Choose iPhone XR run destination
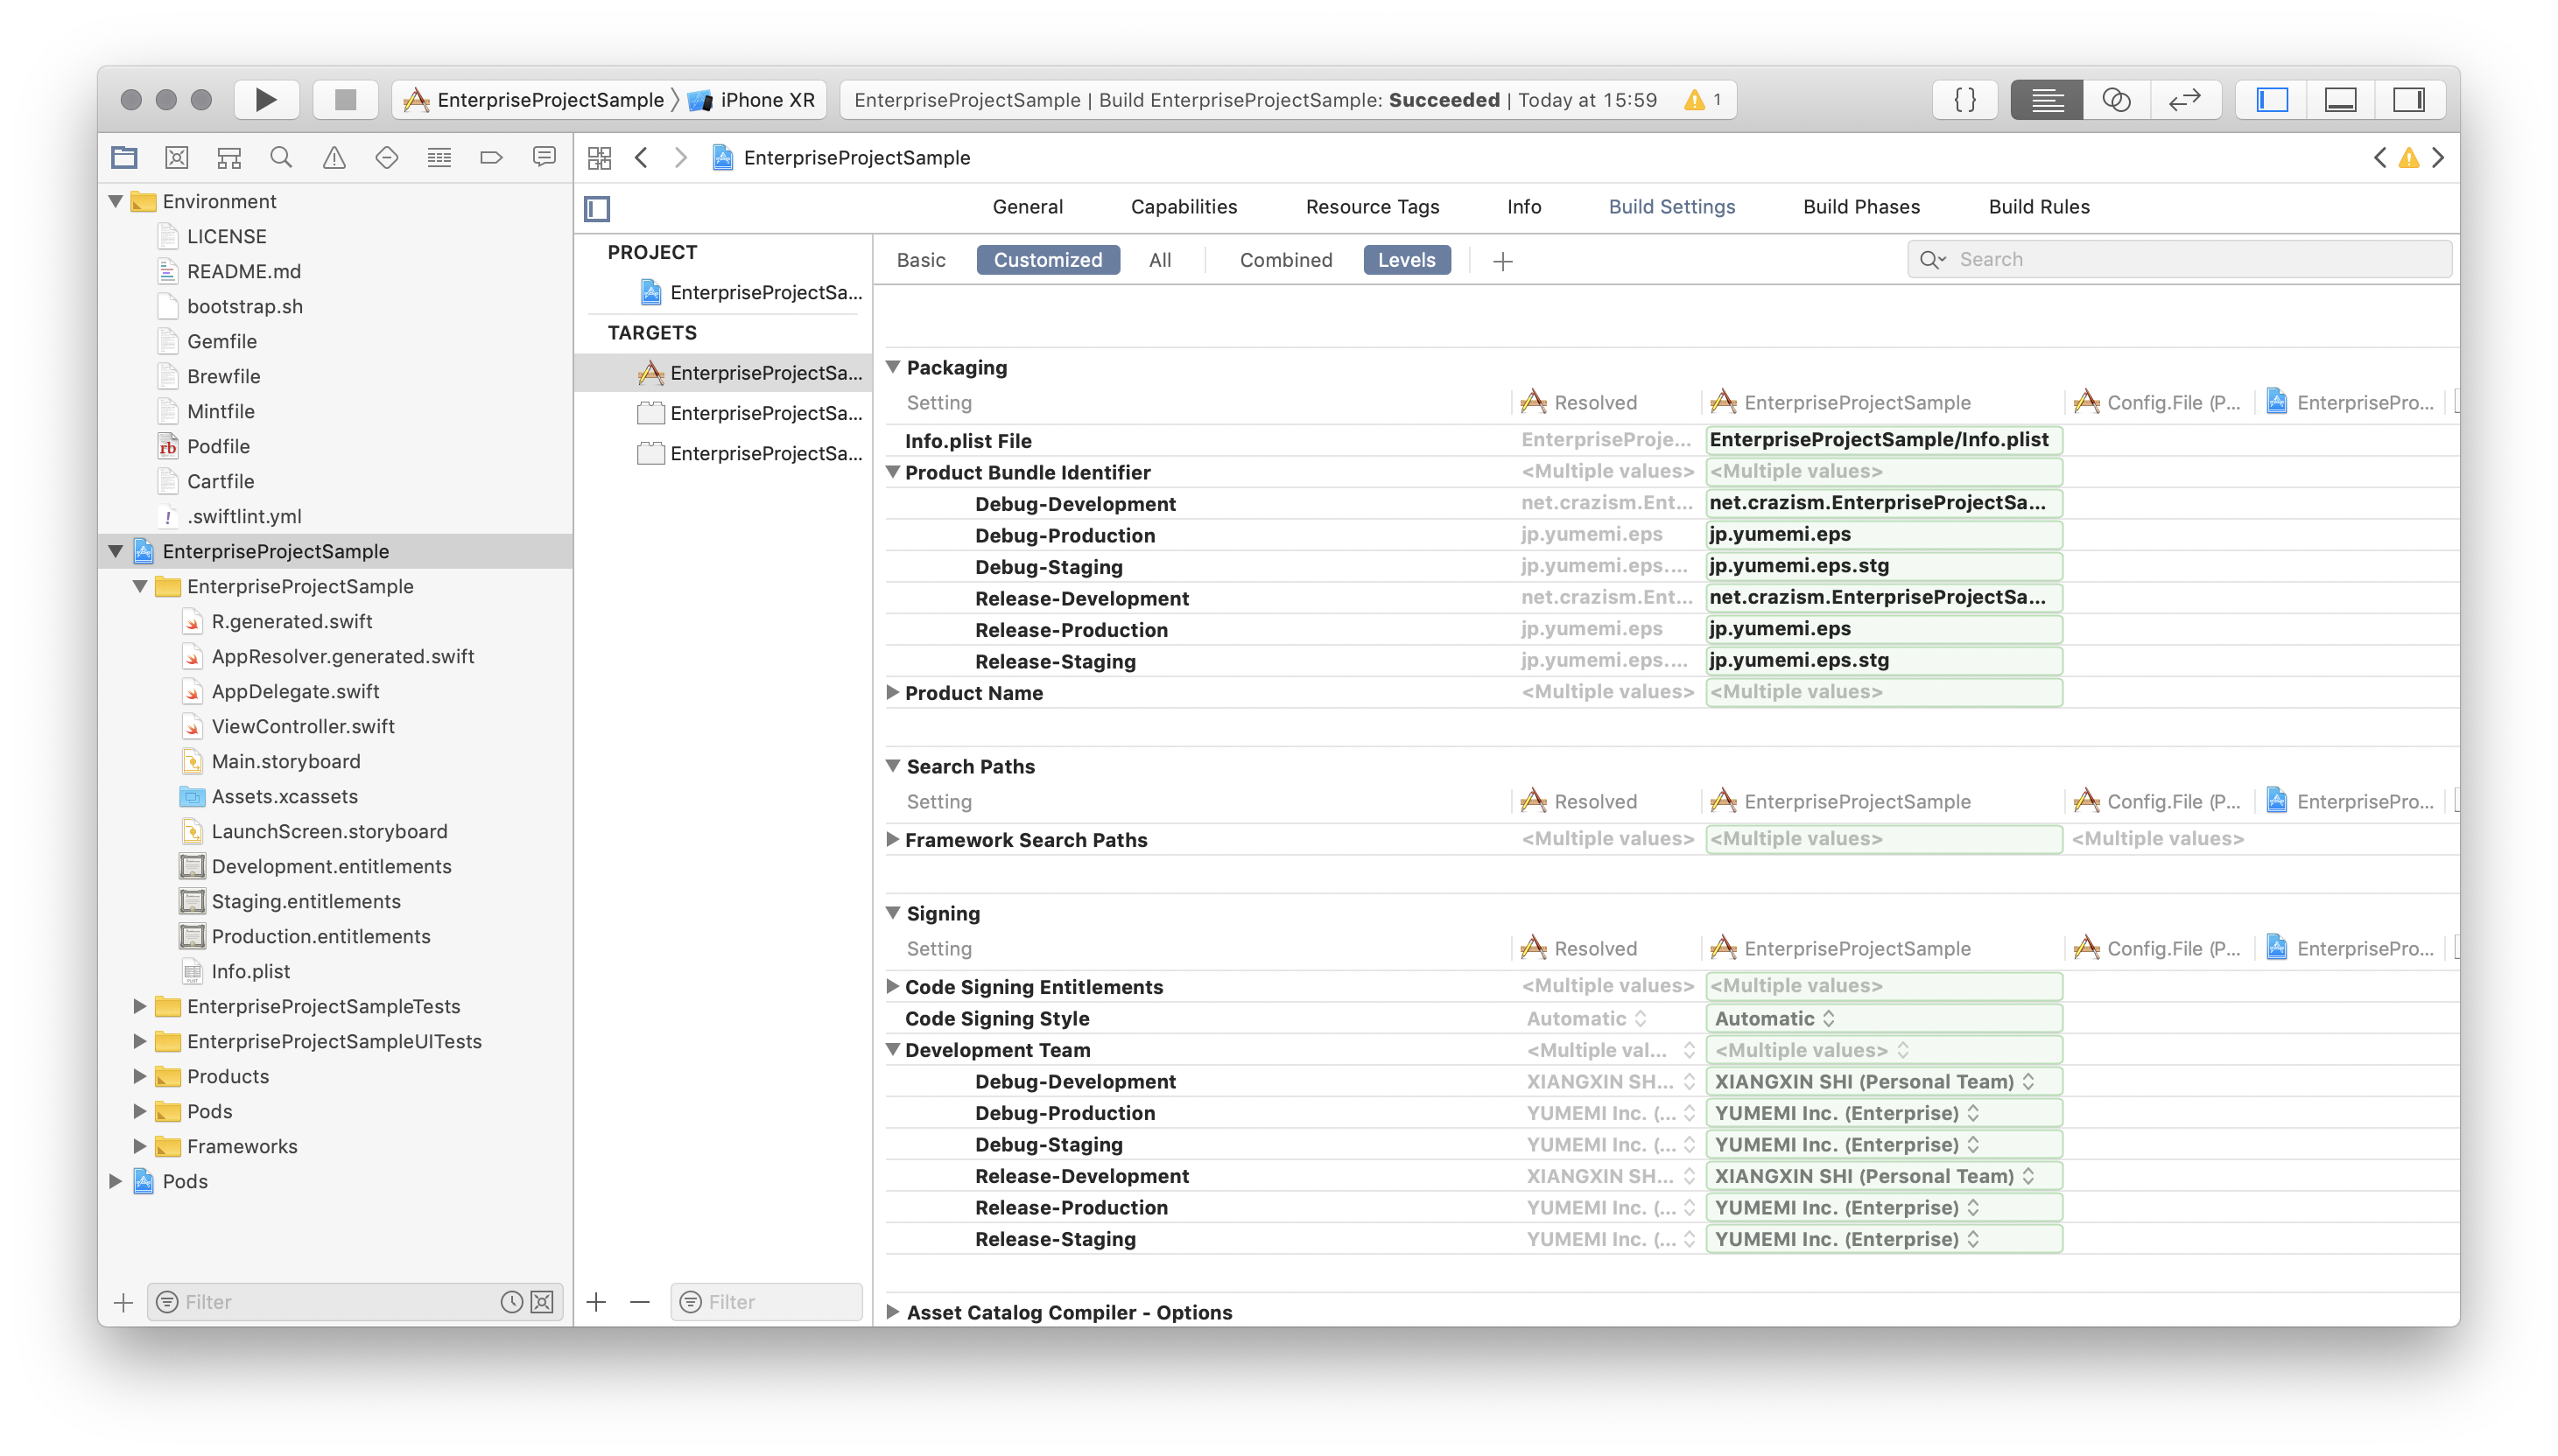Image resolution: width=2558 pixels, height=1456 pixels. (752, 99)
